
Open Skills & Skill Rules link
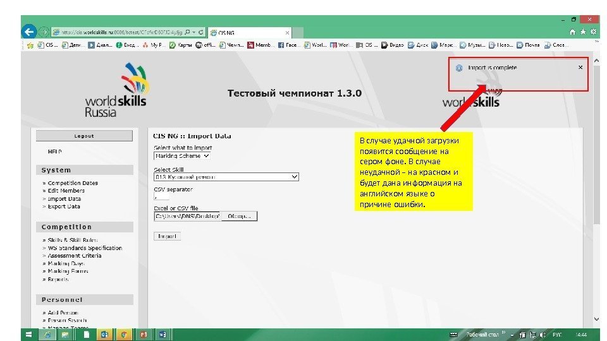click(x=72, y=240)
